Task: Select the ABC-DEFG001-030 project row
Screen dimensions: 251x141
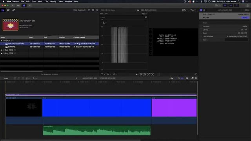Action: tap(49, 43)
